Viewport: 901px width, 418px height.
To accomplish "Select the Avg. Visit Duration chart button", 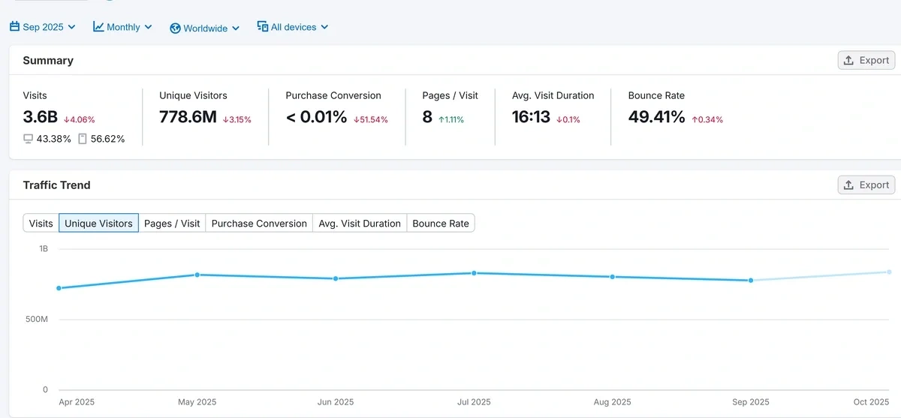I will pyautogui.click(x=360, y=223).
